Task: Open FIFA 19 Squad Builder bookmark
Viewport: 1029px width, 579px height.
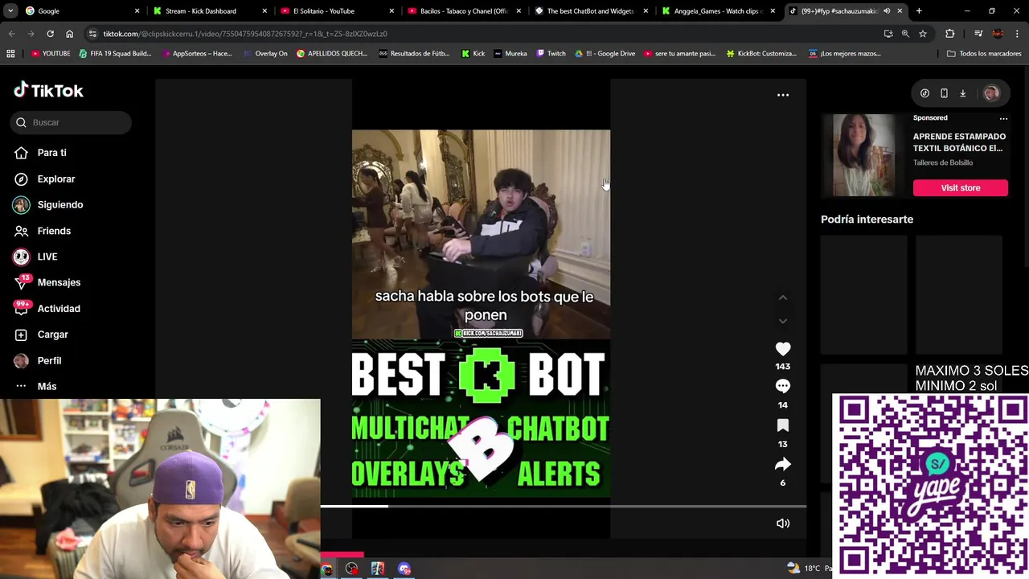Action: click(115, 54)
